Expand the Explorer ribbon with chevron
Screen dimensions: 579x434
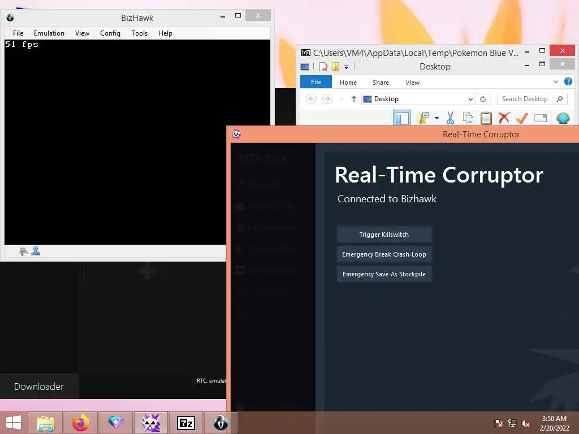555,81
